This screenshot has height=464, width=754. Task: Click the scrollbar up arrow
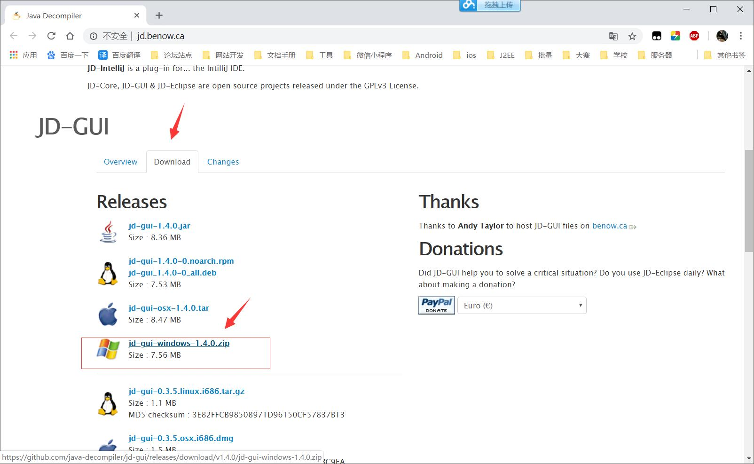point(749,71)
